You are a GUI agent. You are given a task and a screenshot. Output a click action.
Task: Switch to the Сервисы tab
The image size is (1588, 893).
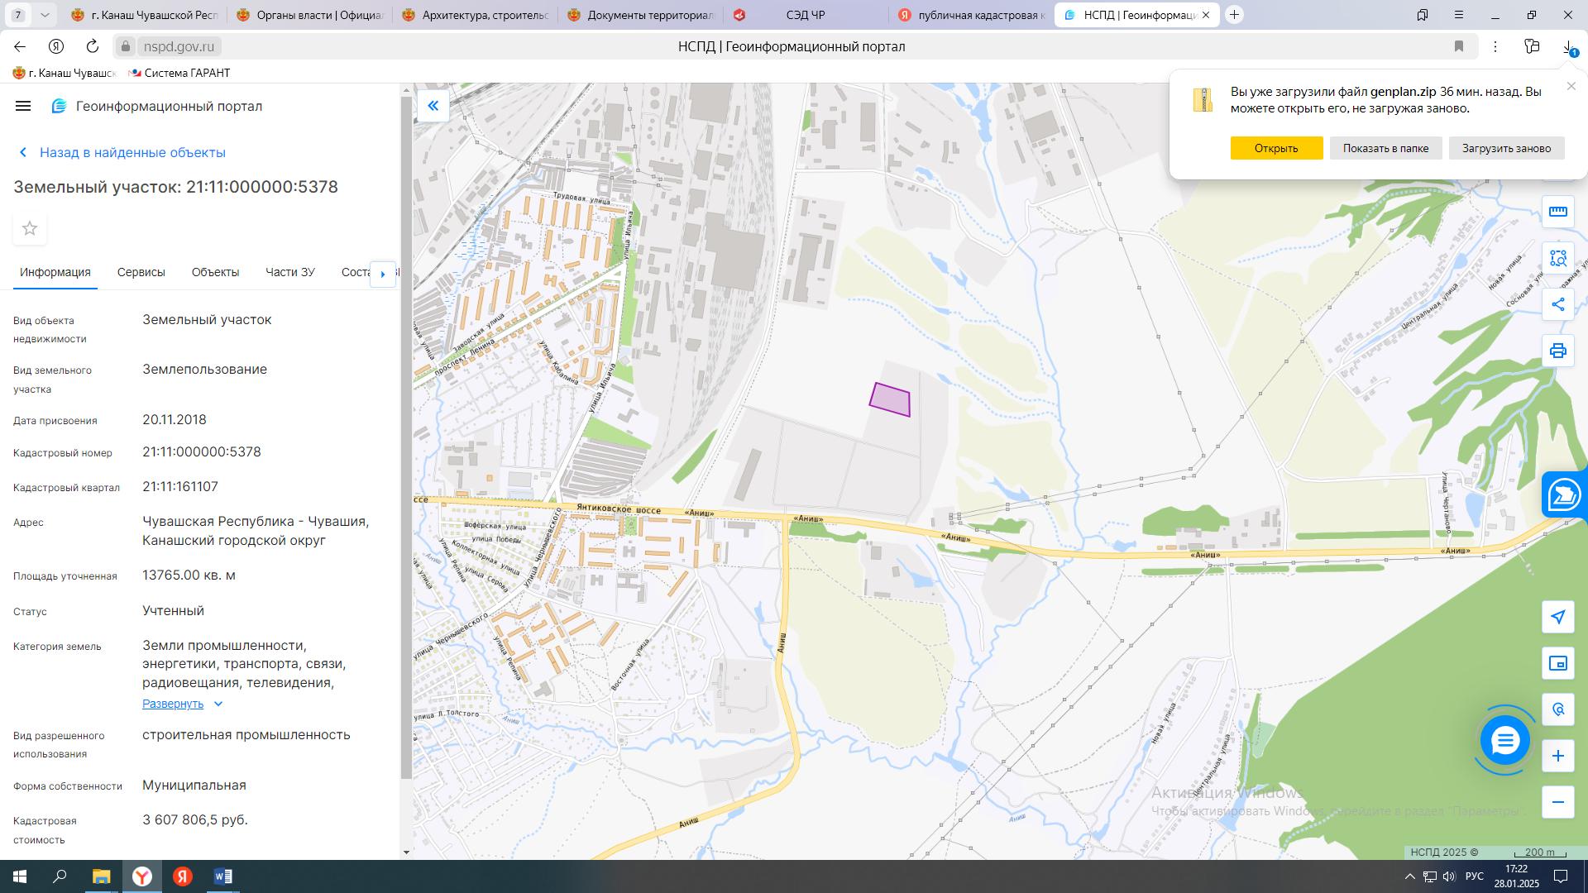click(x=141, y=272)
